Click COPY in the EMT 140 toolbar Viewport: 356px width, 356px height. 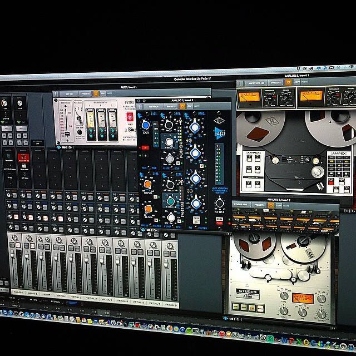pyautogui.click(x=102, y=93)
